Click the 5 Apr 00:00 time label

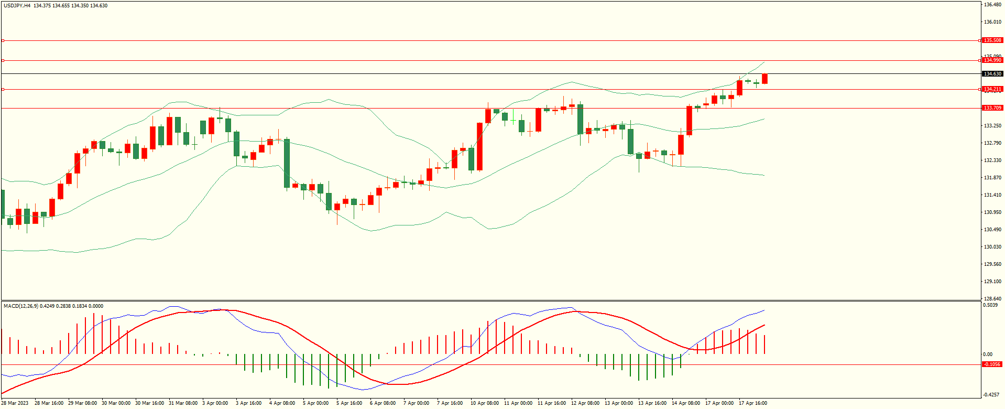[315, 403]
